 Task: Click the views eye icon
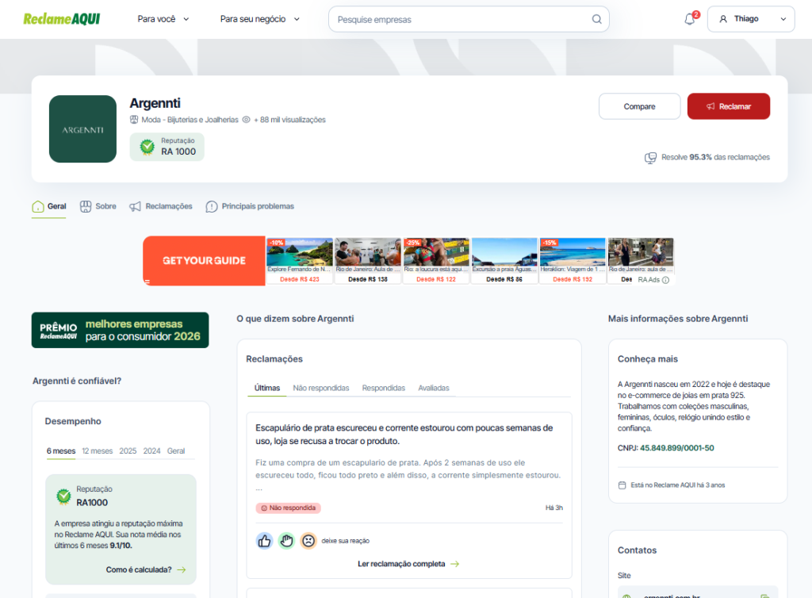(x=247, y=120)
